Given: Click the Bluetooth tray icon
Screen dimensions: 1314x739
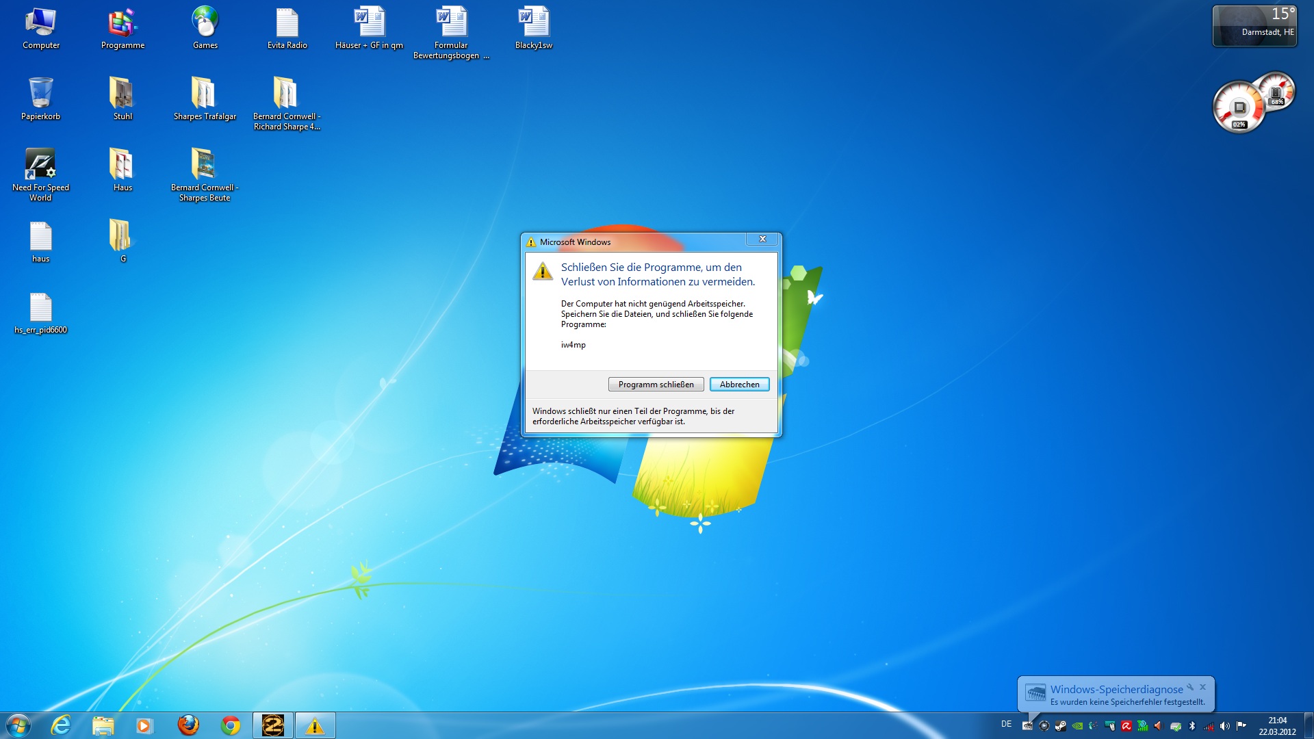Looking at the screenshot, I should click(x=1192, y=726).
